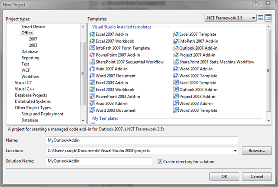278x187 pixels.
Task: Select the InfoPath 2007 Add-in icon
Action: point(176,41)
